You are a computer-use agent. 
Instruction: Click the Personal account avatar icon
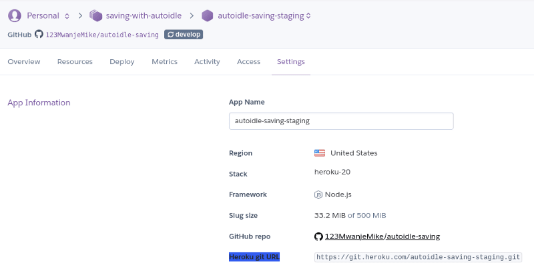tap(14, 15)
